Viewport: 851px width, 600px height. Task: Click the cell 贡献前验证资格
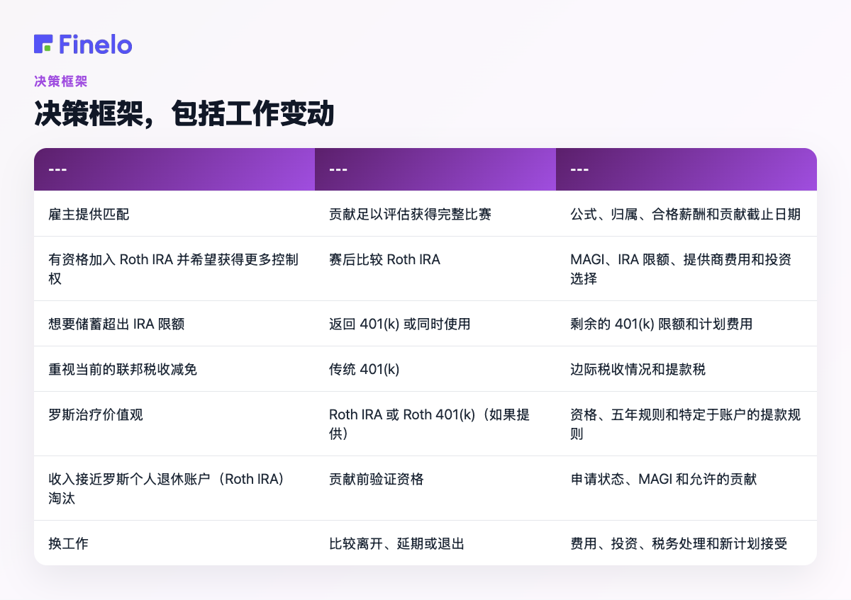(x=435, y=489)
